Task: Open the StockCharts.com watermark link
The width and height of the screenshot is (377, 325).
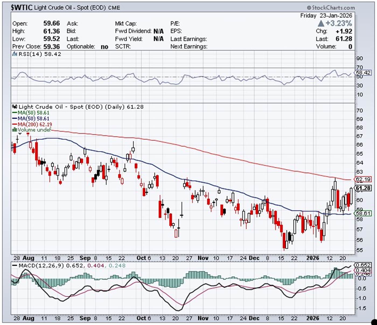Action: pos(331,8)
